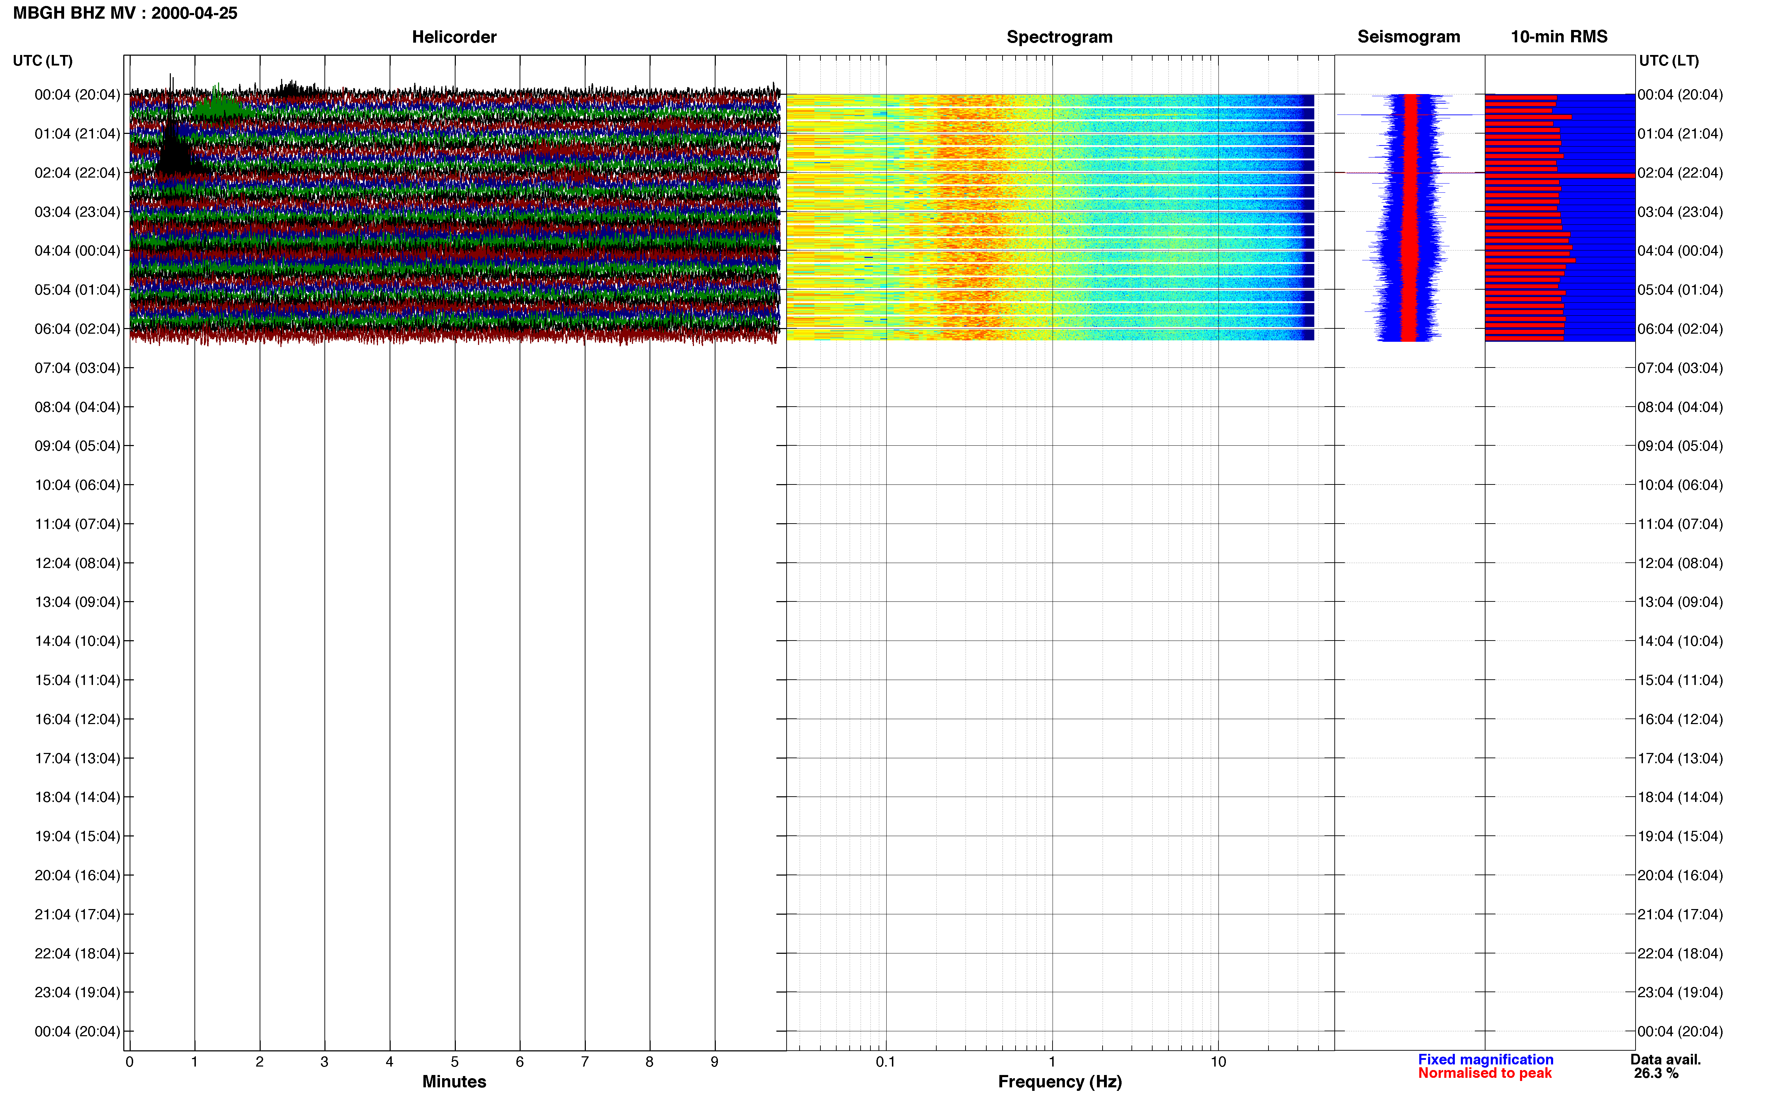Click right time label '01:04 (21:04)'
Viewport: 1768px width, 1106px height.
tap(1680, 134)
